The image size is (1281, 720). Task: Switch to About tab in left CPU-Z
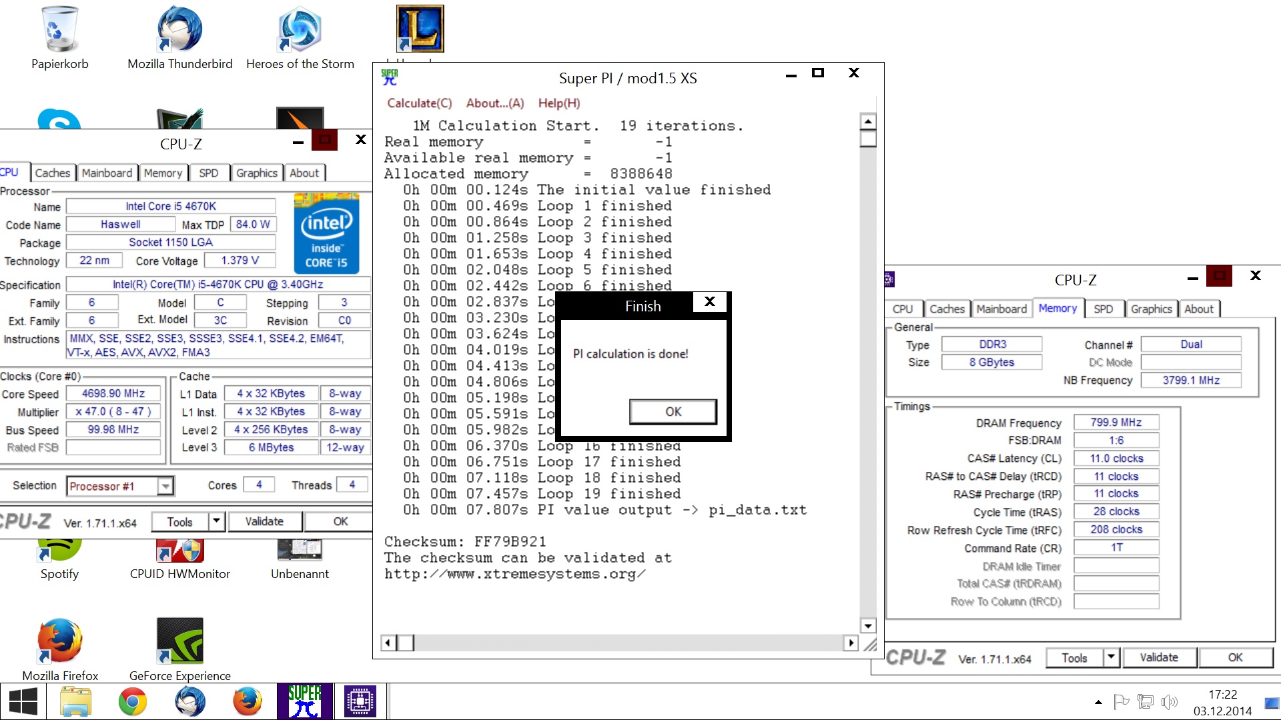304,173
